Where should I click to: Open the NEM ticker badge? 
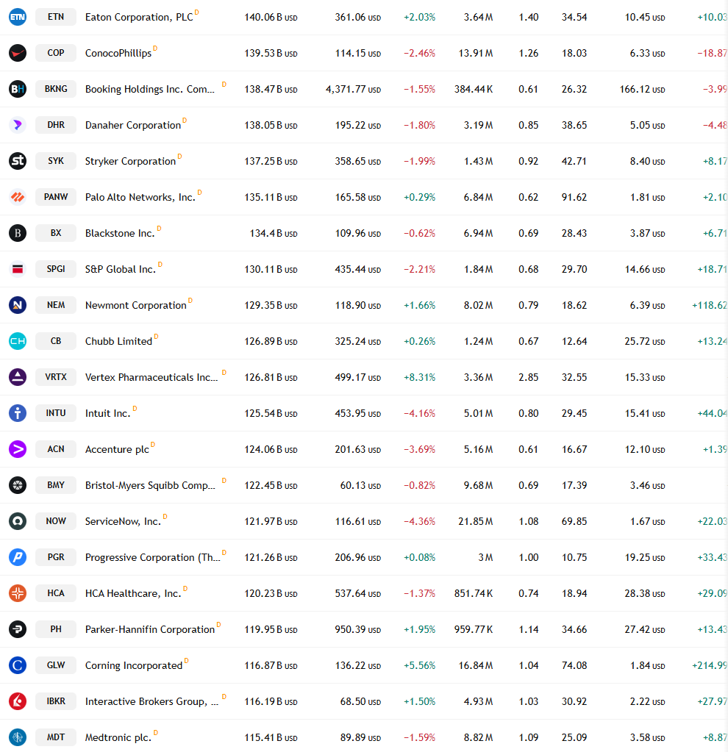56,304
